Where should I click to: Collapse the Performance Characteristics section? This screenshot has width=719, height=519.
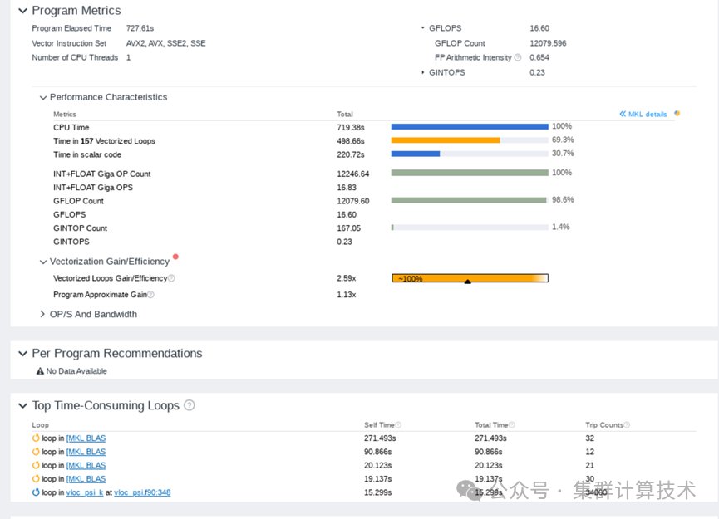tap(43, 97)
